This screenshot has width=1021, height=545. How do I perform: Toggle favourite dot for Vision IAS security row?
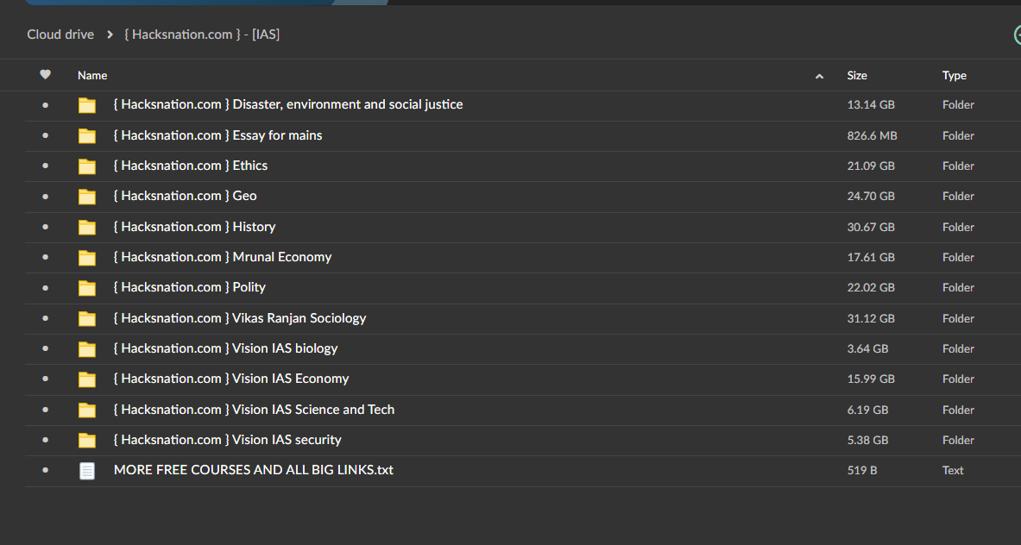(45, 440)
